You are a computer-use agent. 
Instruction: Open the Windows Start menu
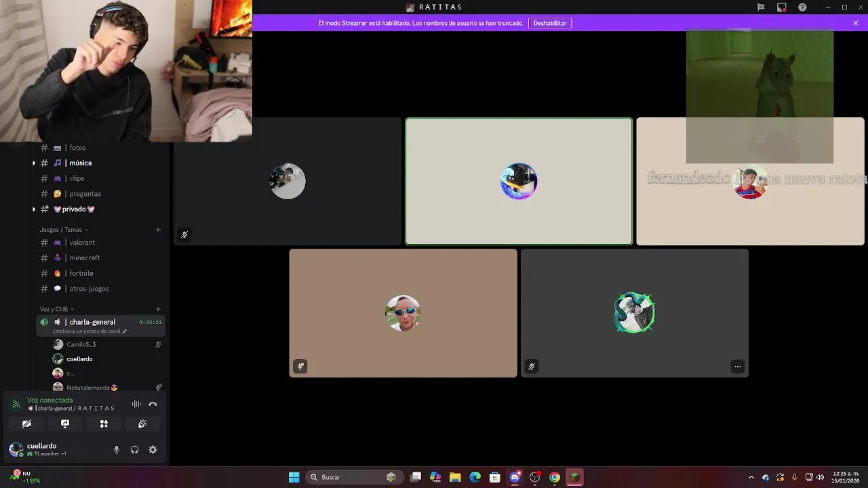pos(294,477)
